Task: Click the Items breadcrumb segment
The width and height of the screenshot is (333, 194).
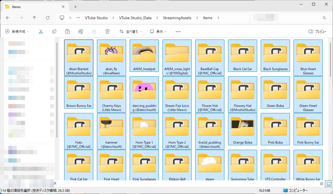Action: point(208,18)
